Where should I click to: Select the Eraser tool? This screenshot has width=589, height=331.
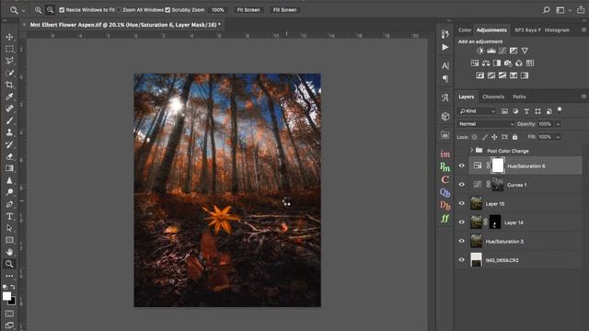pos(9,156)
